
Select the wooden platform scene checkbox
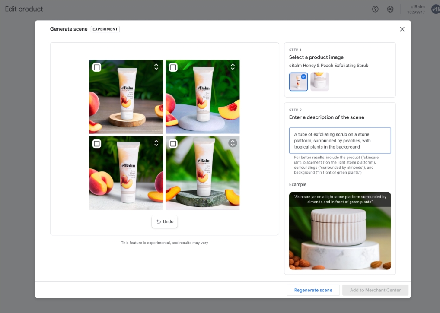pos(97,67)
